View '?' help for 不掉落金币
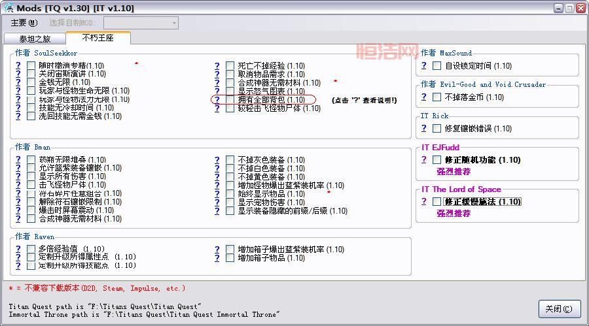 [424, 97]
